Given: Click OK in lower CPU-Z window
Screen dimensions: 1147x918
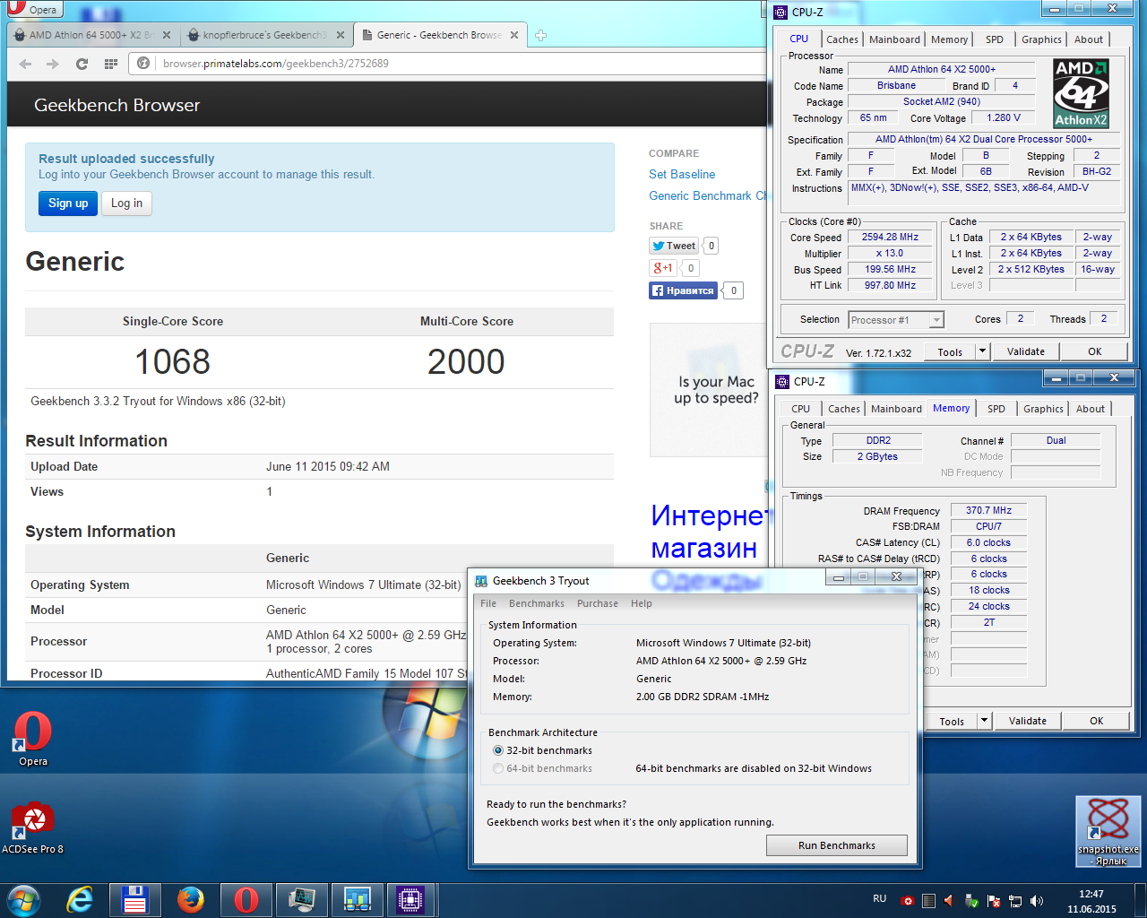Looking at the screenshot, I should [1097, 721].
